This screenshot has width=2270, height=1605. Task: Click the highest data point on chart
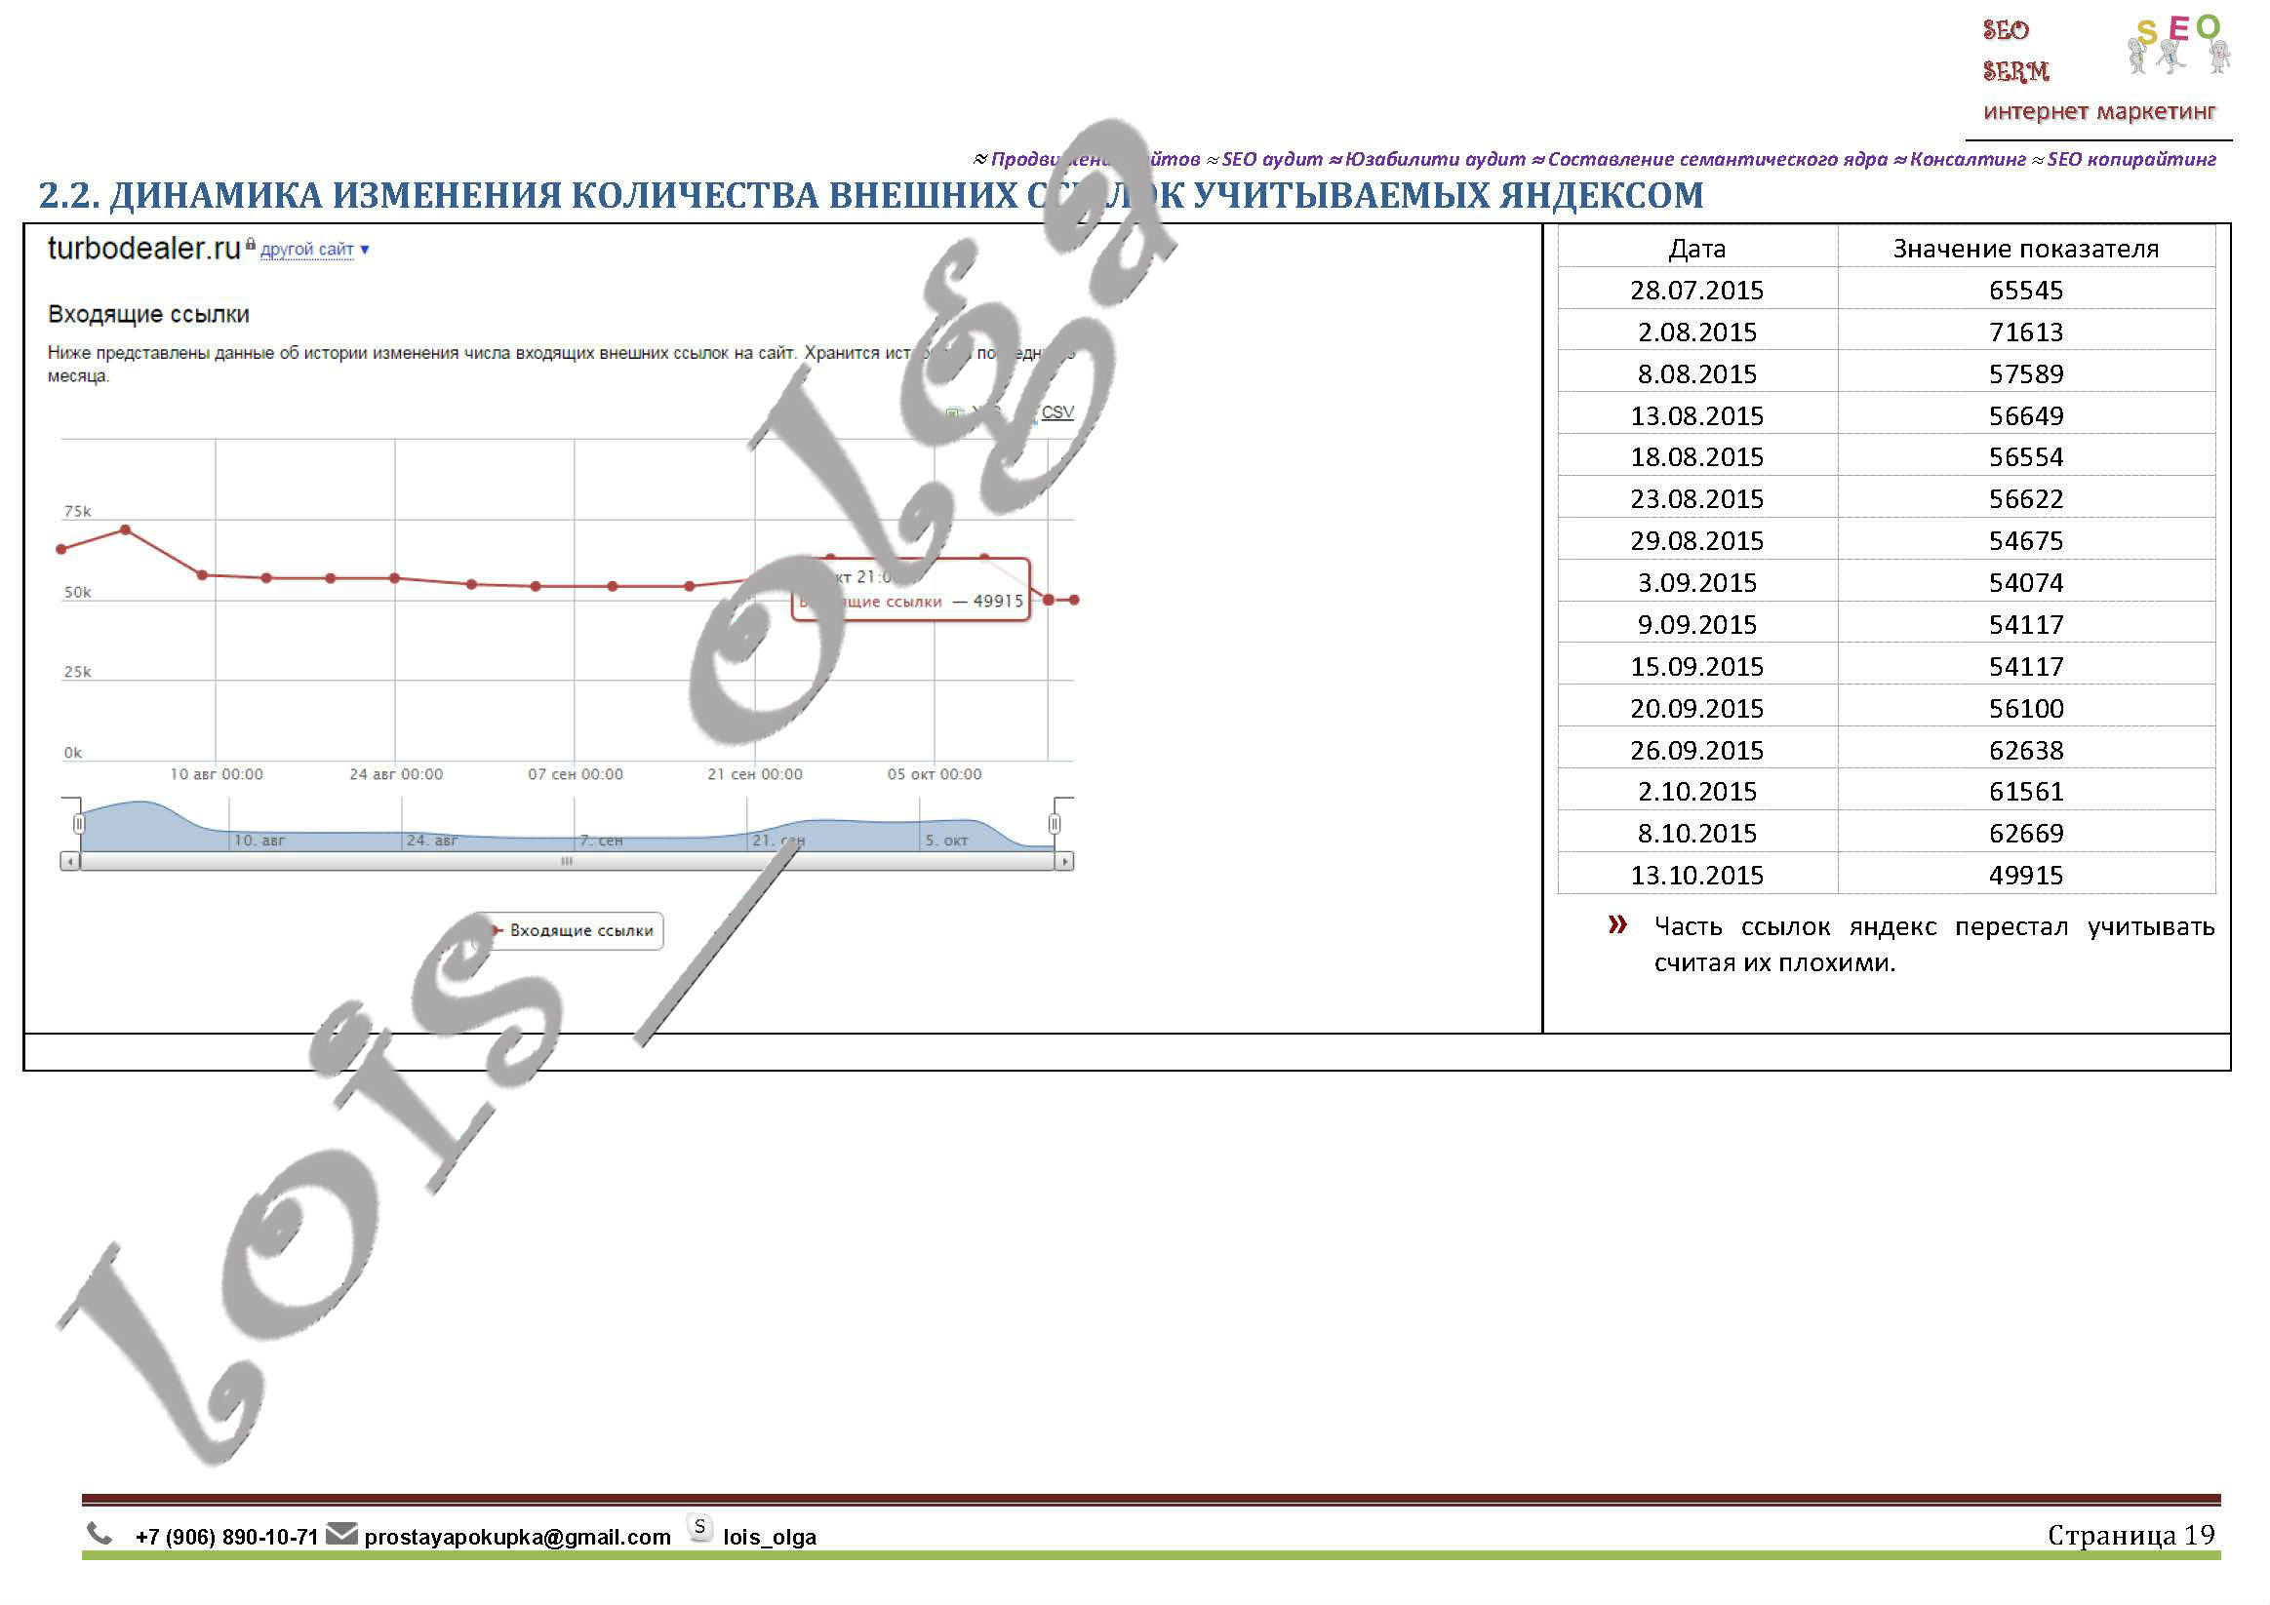[126, 530]
